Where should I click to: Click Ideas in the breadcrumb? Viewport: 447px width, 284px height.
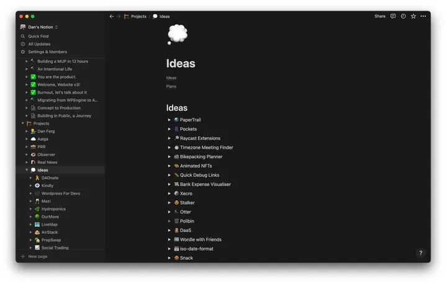tap(161, 17)
